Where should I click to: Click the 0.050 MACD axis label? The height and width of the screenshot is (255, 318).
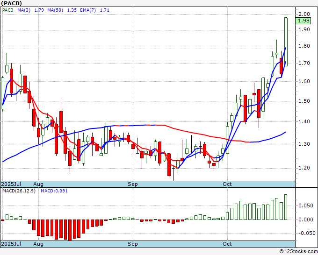[x=306, y=206]
